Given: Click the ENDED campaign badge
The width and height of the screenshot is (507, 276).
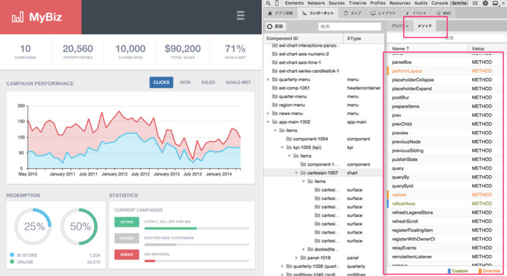Looking at the screenshot, I should point(127,254).
